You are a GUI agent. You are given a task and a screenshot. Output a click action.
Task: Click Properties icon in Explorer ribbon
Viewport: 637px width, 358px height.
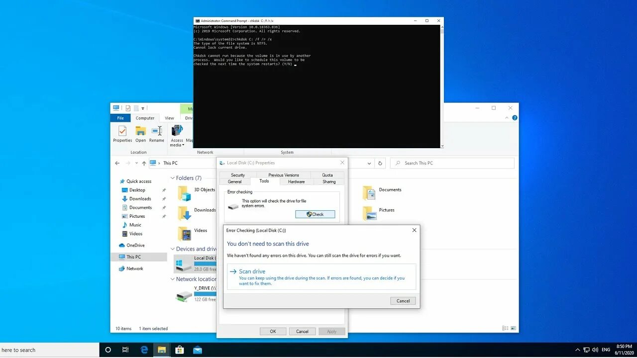(x=122, y=134)
